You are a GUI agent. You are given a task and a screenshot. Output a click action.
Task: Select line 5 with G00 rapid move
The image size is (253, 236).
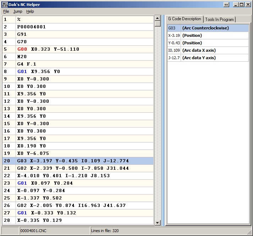(x=48, y=49)
